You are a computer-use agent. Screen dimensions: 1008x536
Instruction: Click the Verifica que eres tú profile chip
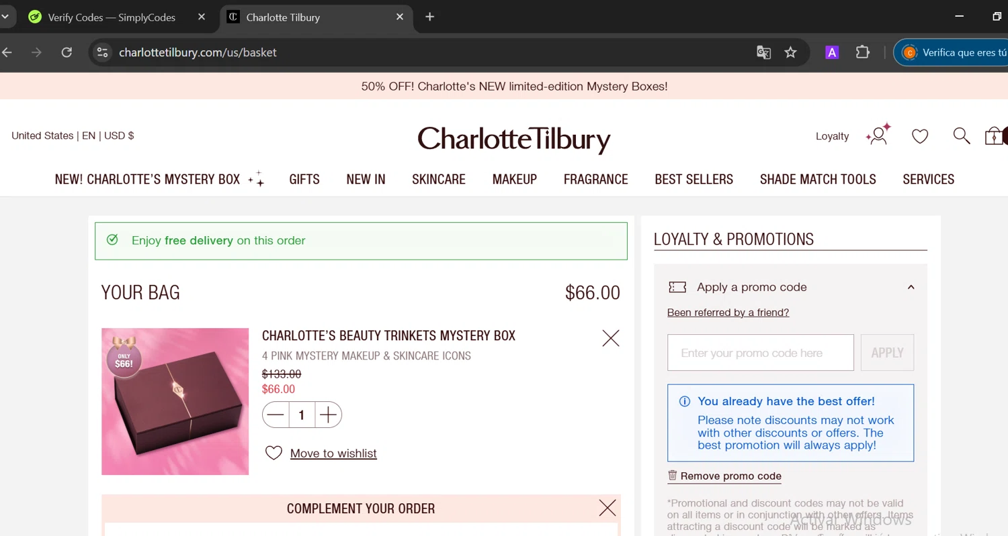coord(951,52)
